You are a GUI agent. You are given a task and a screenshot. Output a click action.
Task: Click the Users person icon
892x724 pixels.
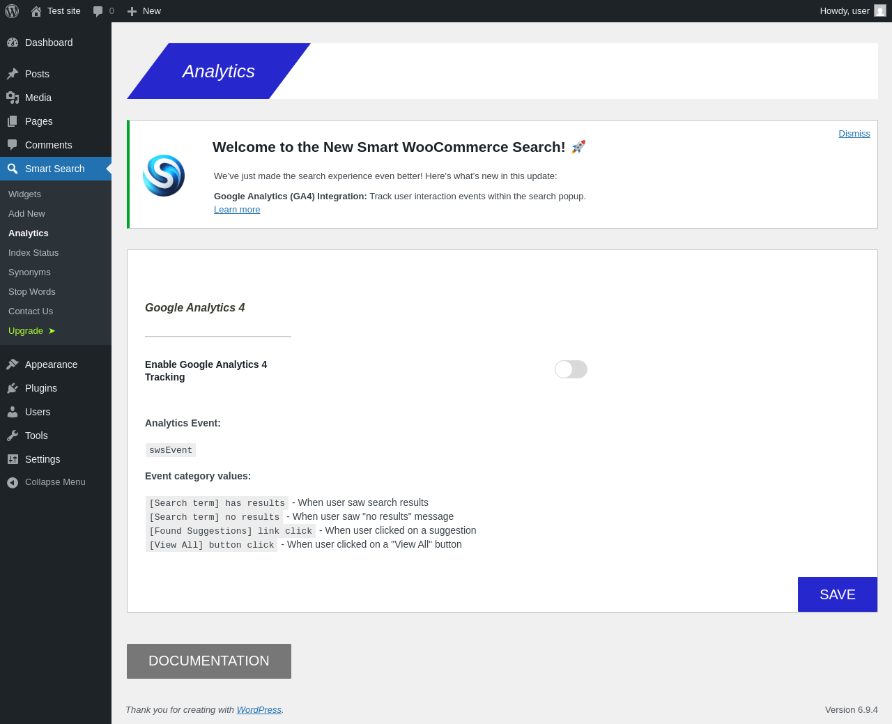tap(13, 412)
